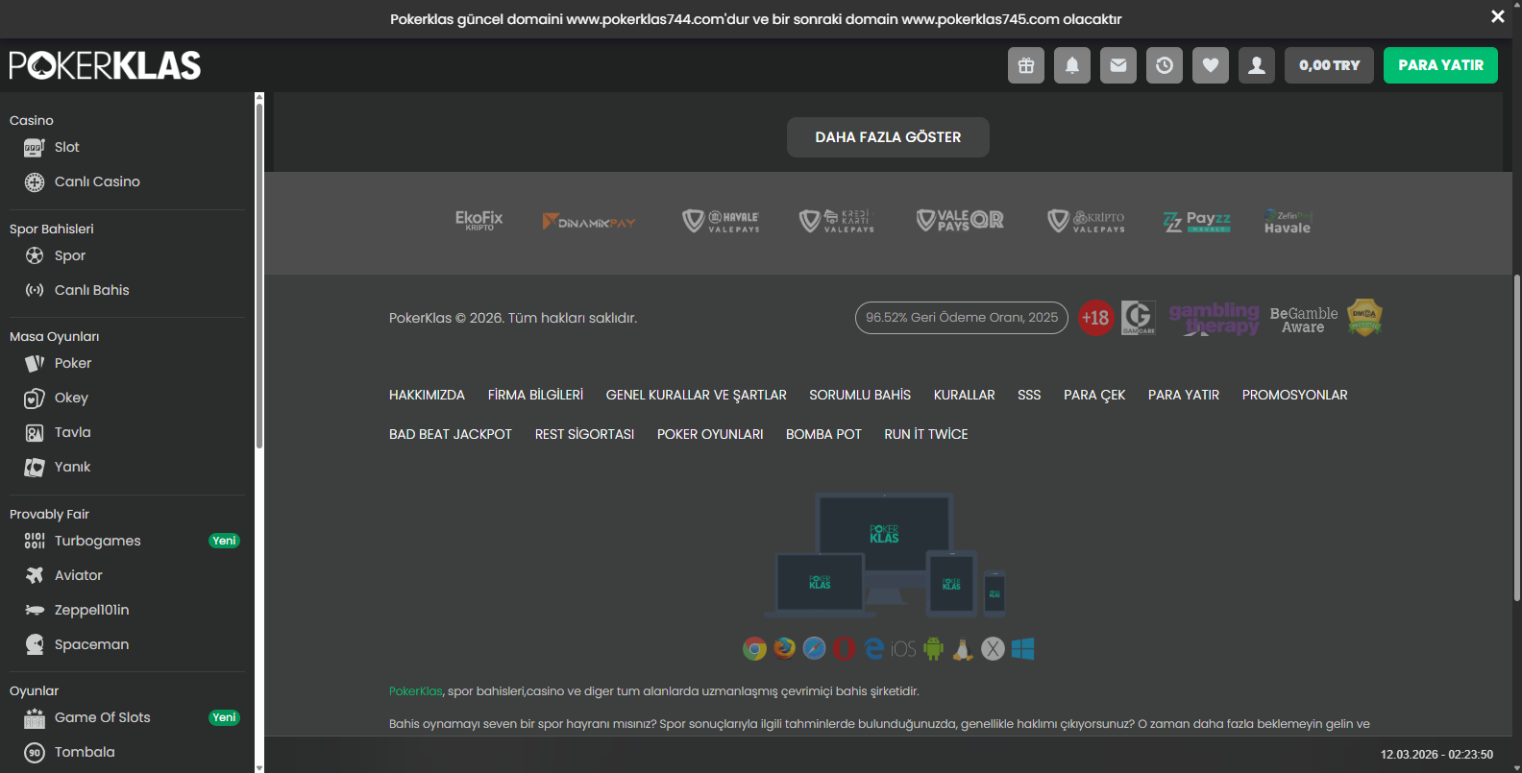Select the Havale ValePays logo
The image size is (1522, 773).
[721, 222]
